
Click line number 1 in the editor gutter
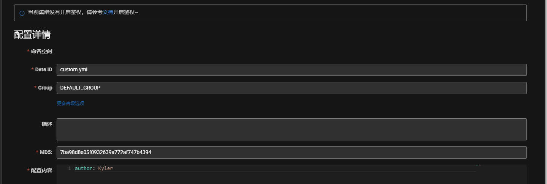click(x=70, y=168)
